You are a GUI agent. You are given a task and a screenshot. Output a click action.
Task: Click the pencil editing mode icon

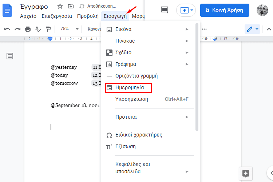pos(249,29)
